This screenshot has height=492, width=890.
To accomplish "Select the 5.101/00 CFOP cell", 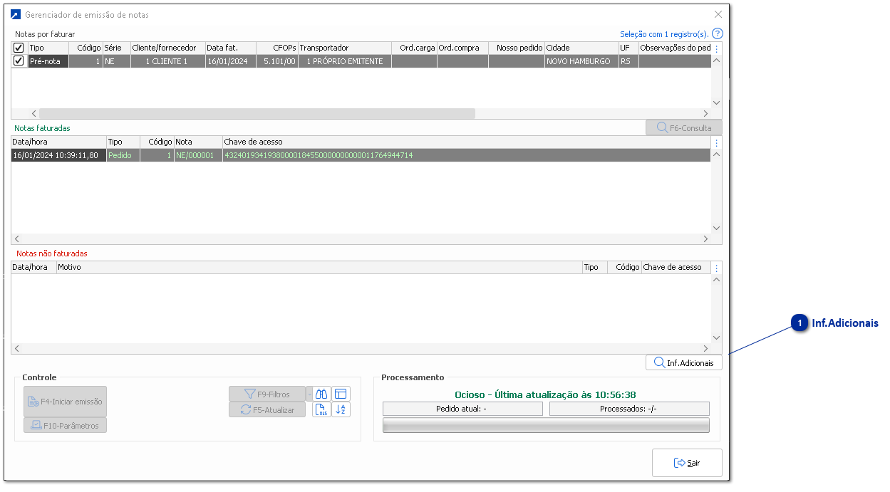I will pos(276,61).
